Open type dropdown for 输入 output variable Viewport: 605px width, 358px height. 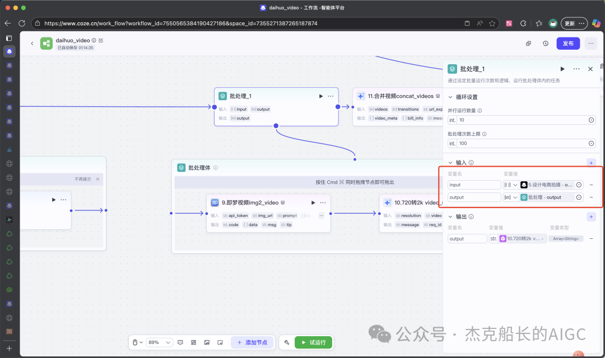[x=511, y=197]
